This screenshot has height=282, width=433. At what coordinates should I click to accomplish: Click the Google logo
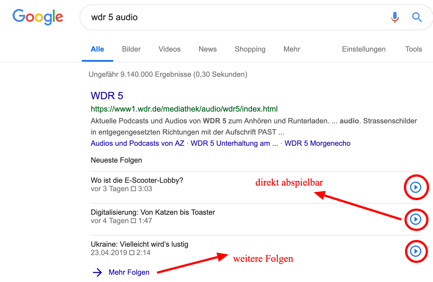[38, 17]
